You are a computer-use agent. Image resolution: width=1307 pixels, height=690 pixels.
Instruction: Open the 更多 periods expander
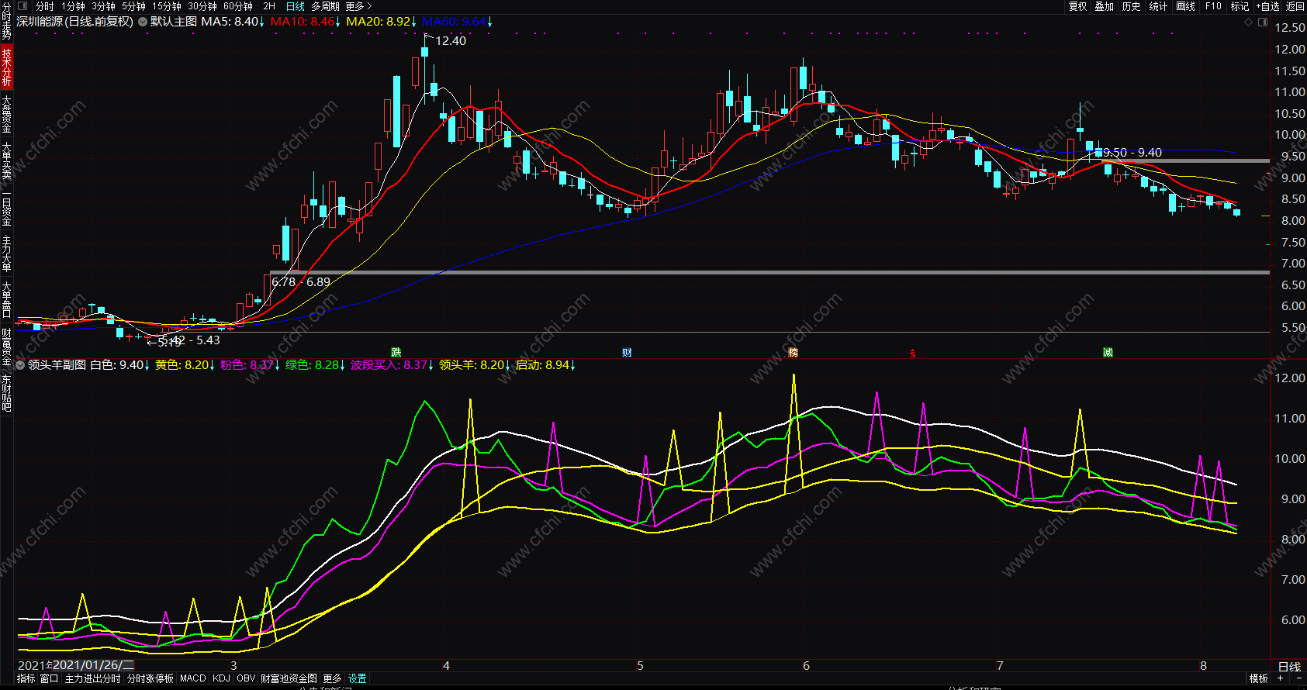click(358, 6)
